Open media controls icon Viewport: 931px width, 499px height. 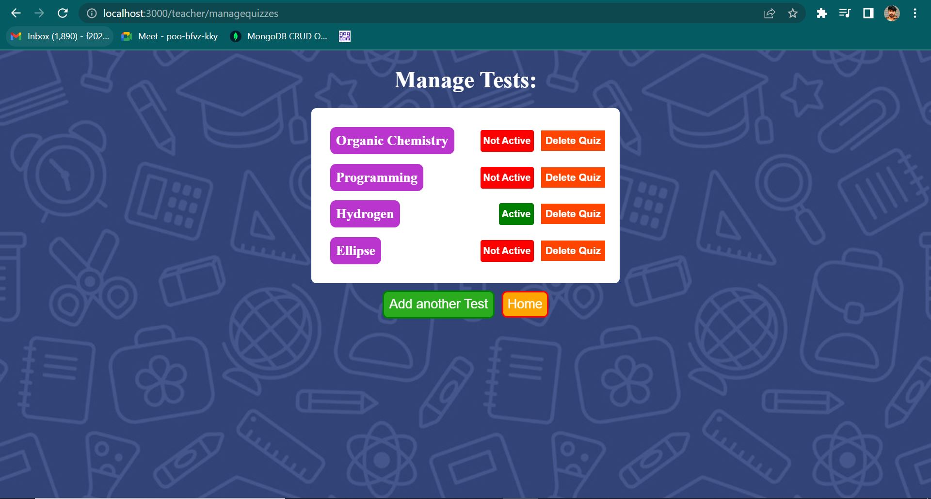coord(845,14)
